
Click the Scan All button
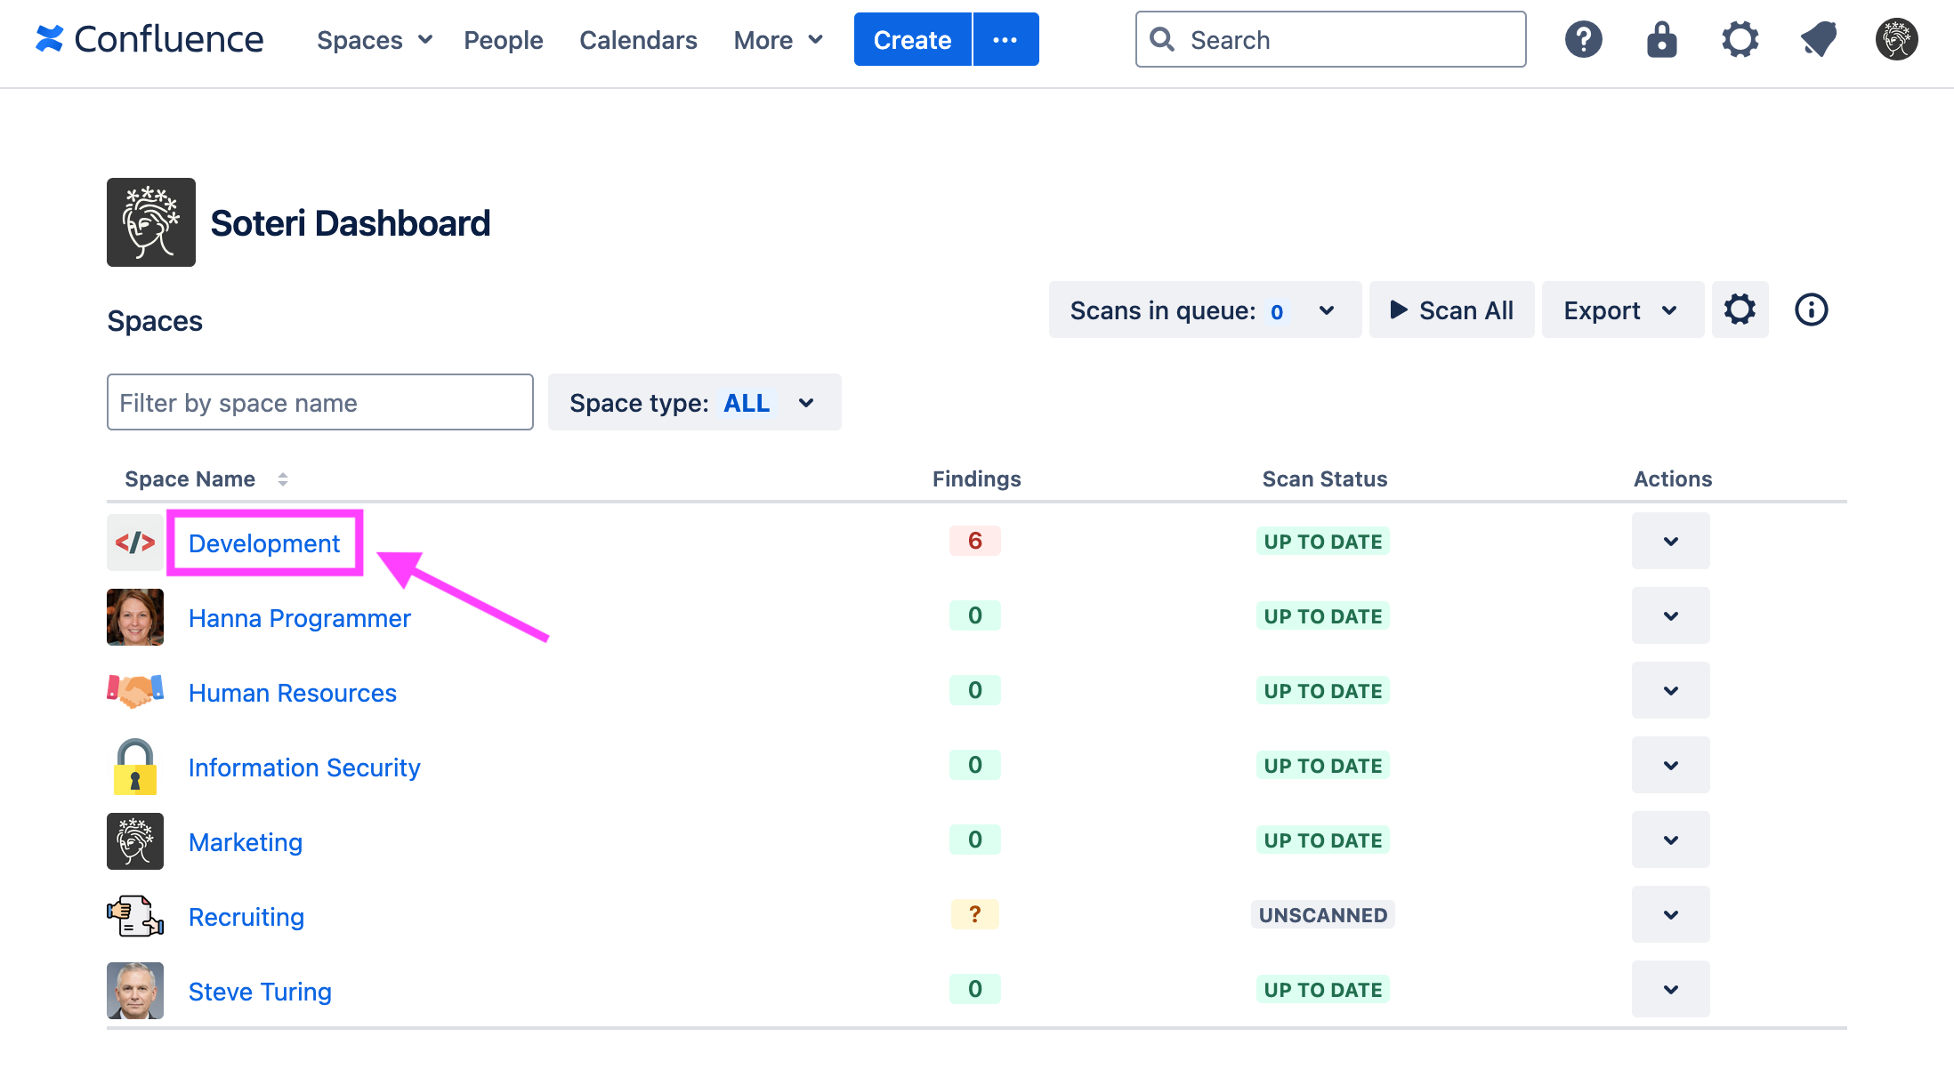[1450, 309]
